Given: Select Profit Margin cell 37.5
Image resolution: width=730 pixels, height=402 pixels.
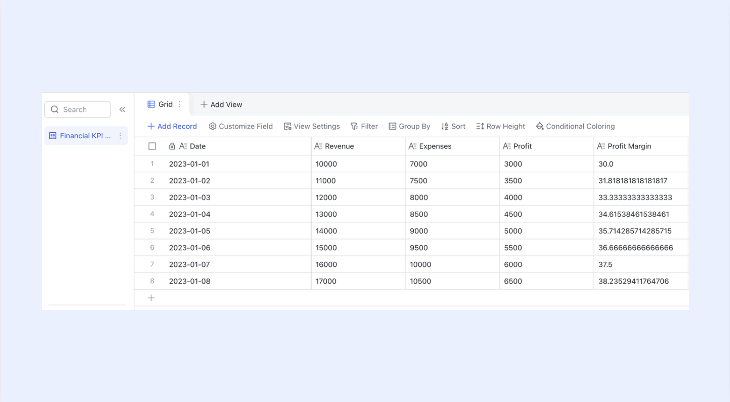Looking at the screenshot, I should pyautogui.click(x=641, y=264).
